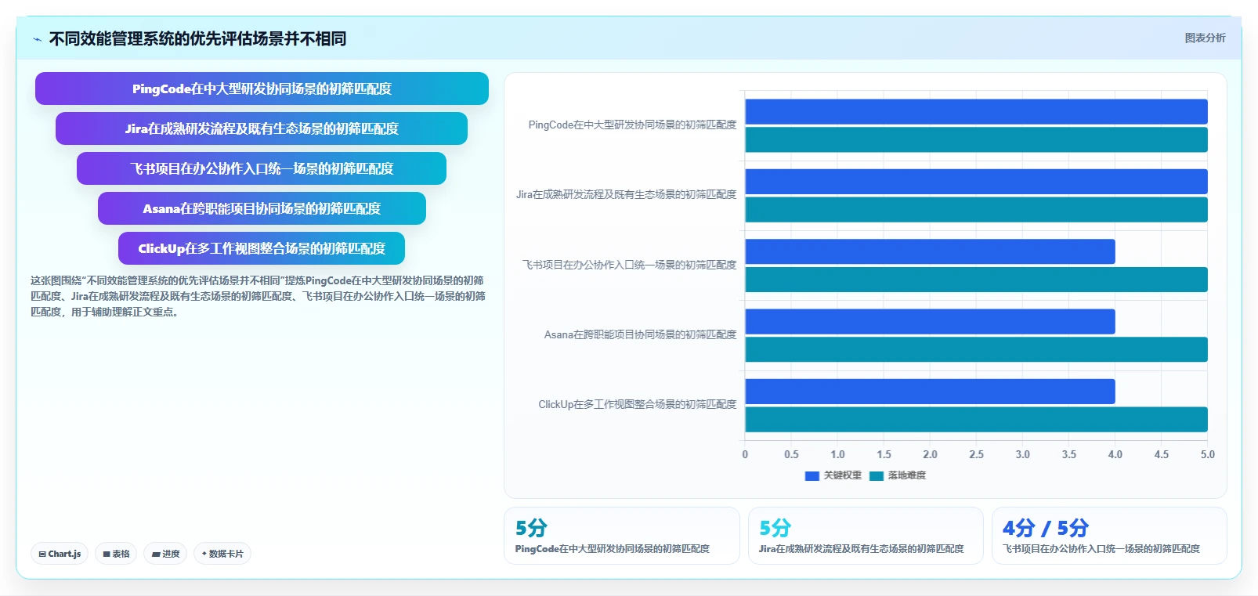Image resolution: width=1258 pixels, height=596 pixels.
Task: Click the description paragraph below the funnel
Action: [258, 296]
